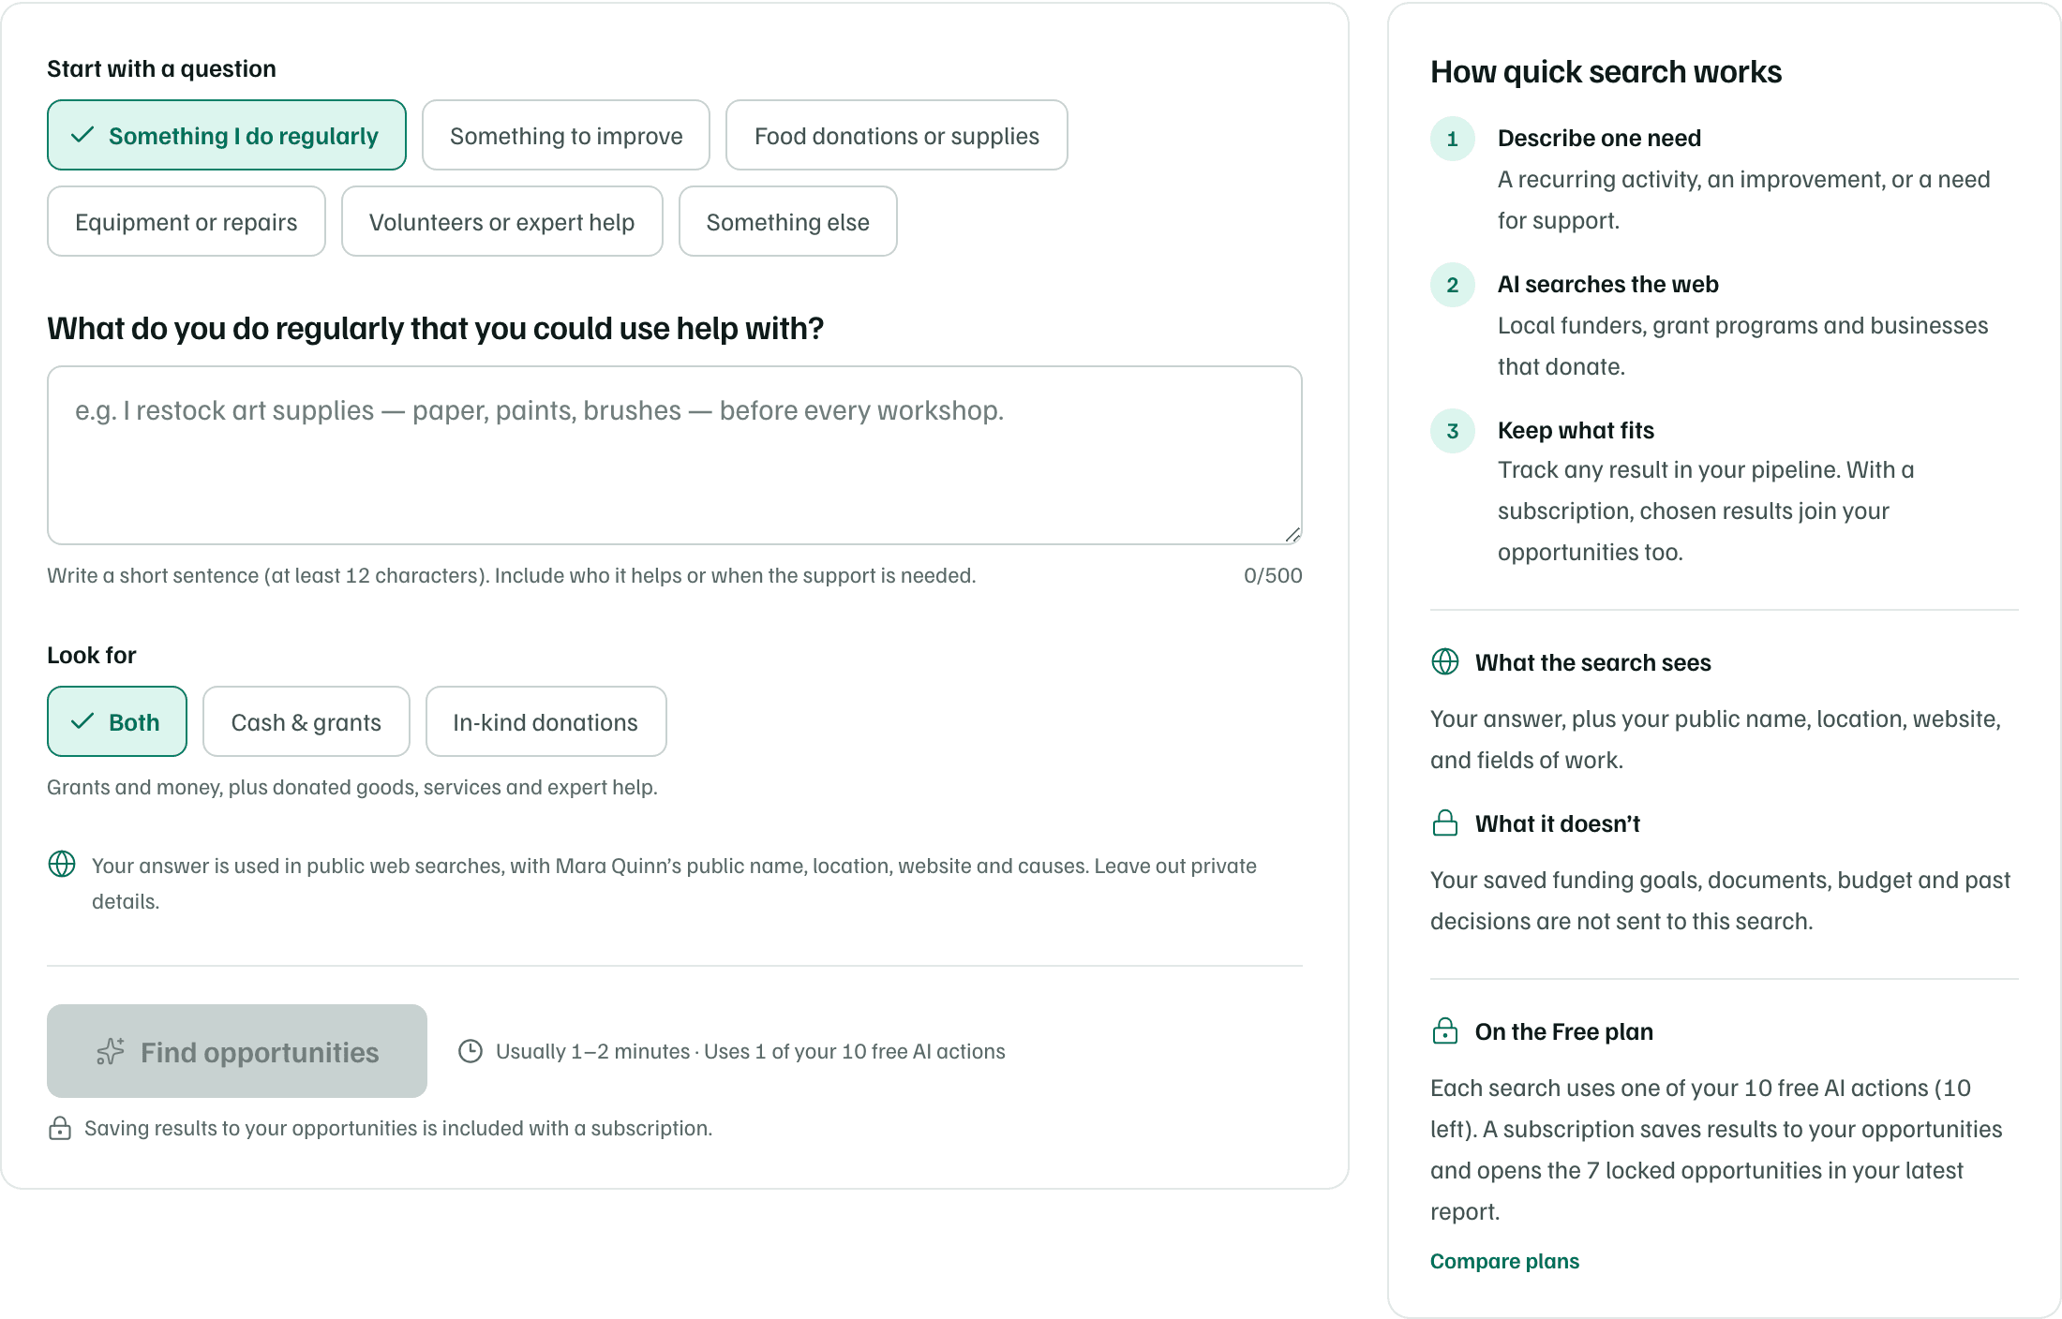Open the Compare plans link
This screenshot has height=1319, width=2062.
tap(1504, 1261)
